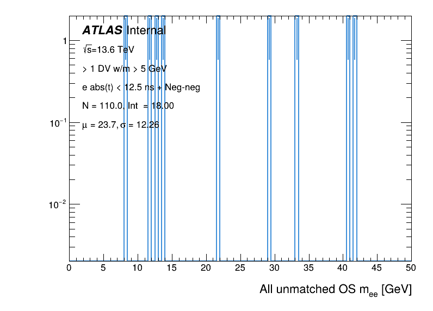Image resolution: width=433 pixels, height=311 pixels.
Task: Select the histogram bar near 33 GeV
Action: coord(296,136)
